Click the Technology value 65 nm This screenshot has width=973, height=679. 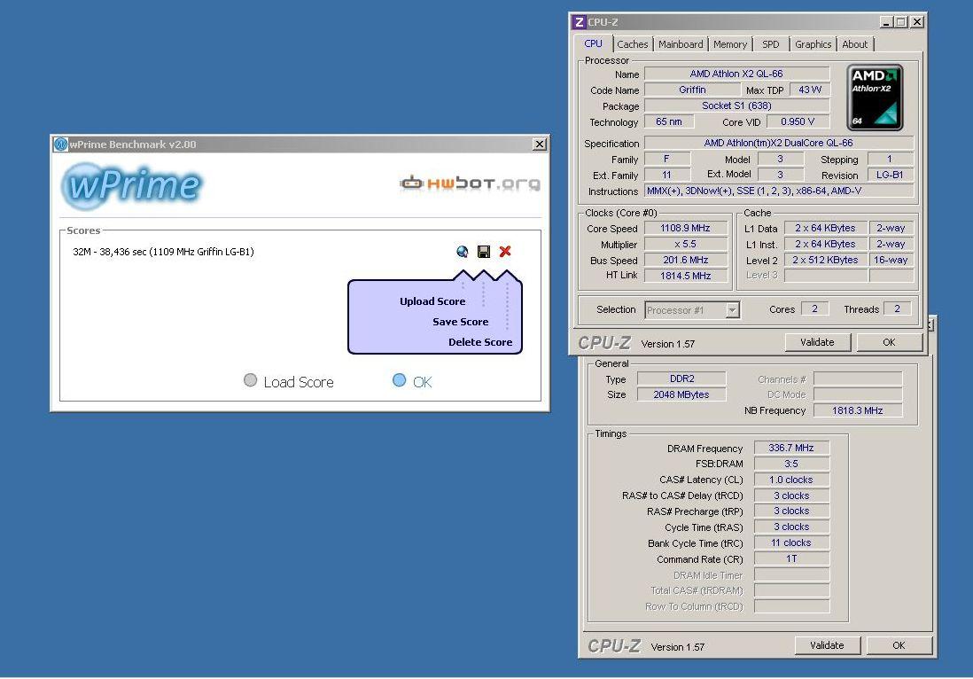(x=669, y=121)
